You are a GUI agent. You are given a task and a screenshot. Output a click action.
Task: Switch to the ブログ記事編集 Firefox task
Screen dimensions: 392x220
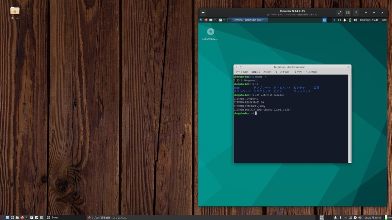click(107, 217)
